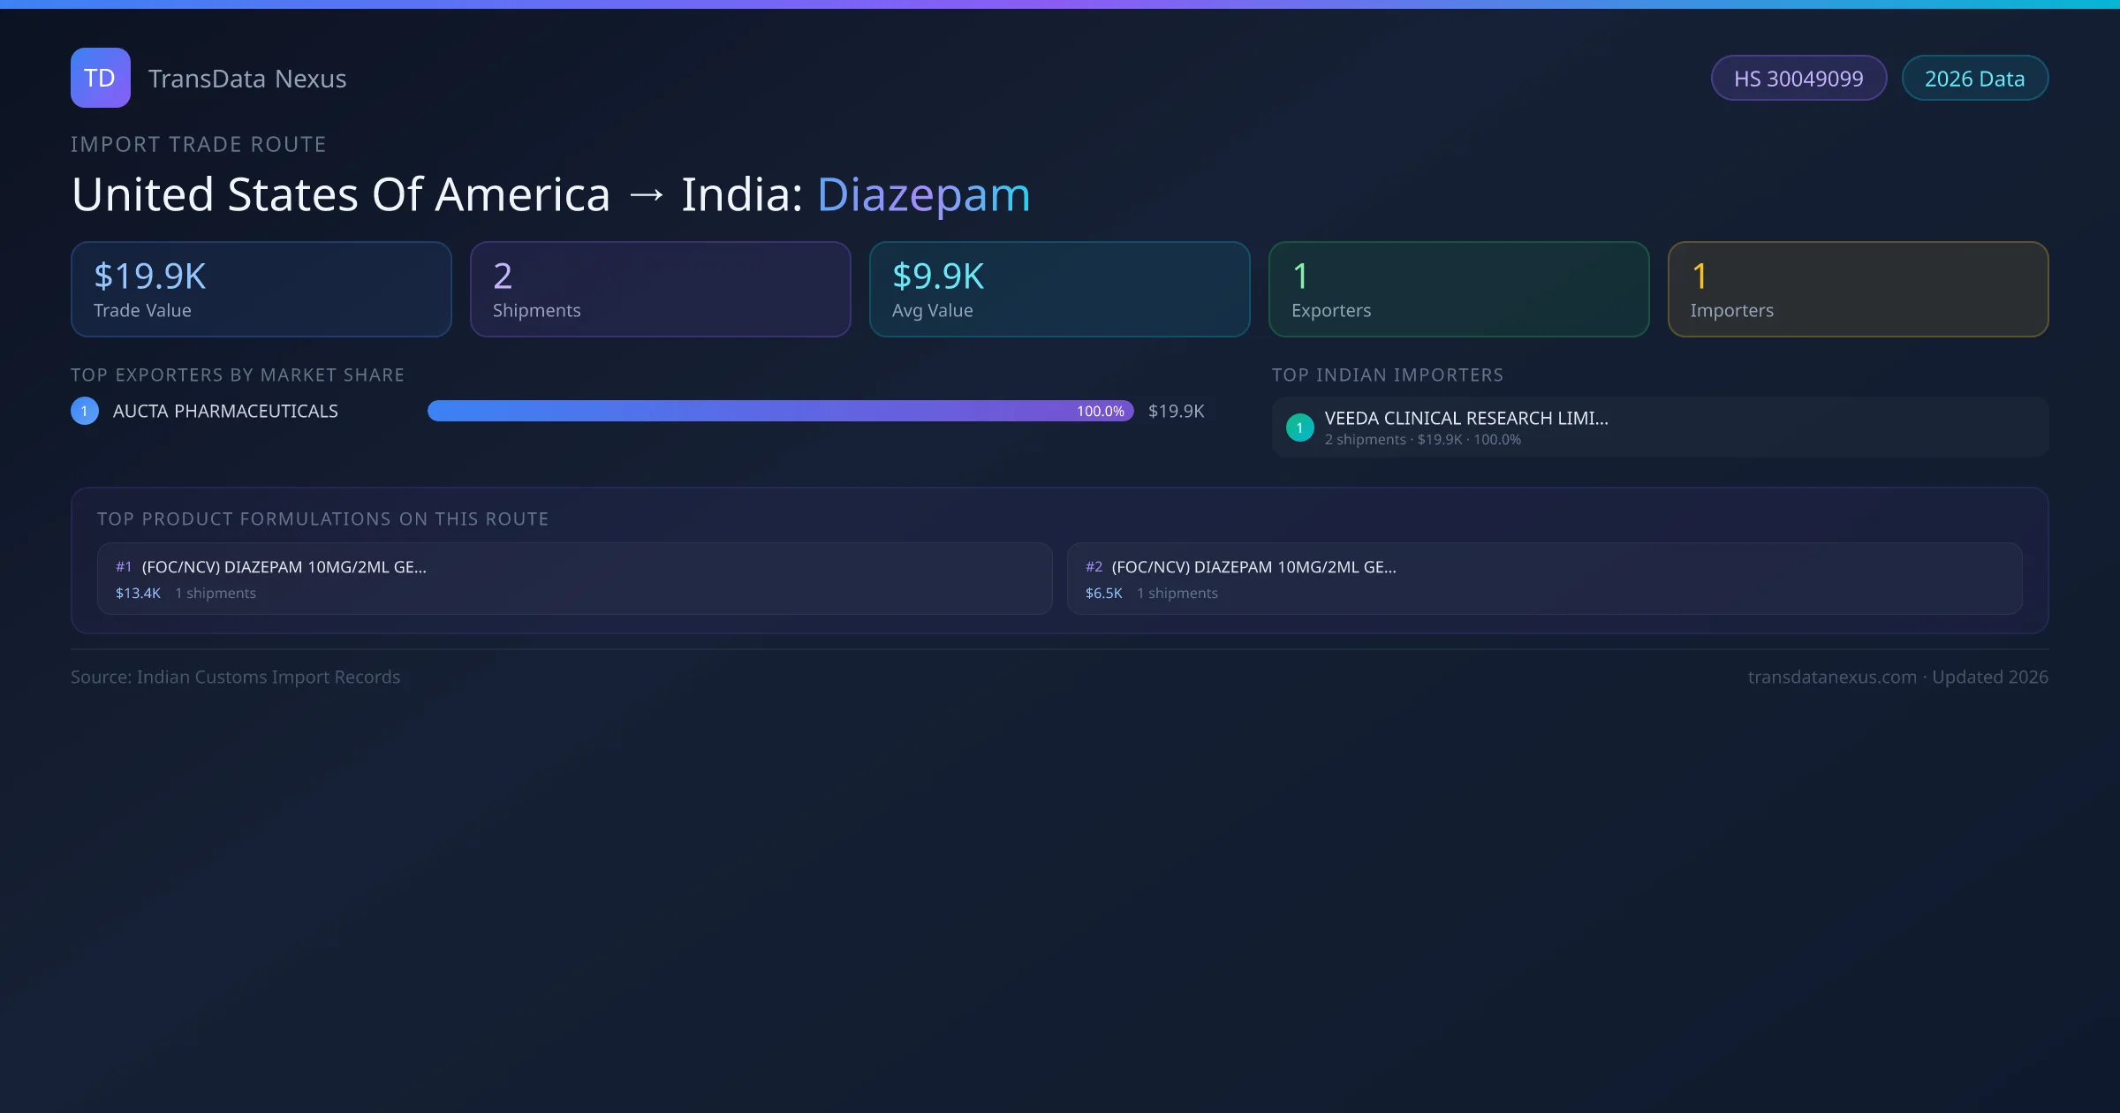Image resolution: width=2120 pixels, height=1113 pixels.
Task: Click the TD TransData Nexus logo icon
Action: pos(100,78)
